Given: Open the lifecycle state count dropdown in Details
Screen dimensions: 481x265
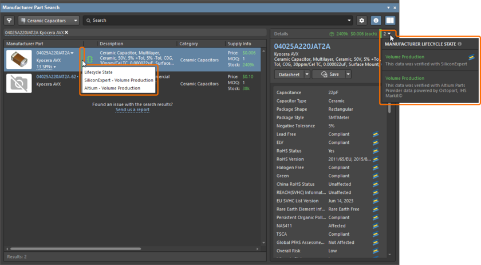Looking at the screenshot, I should point(387,34).
